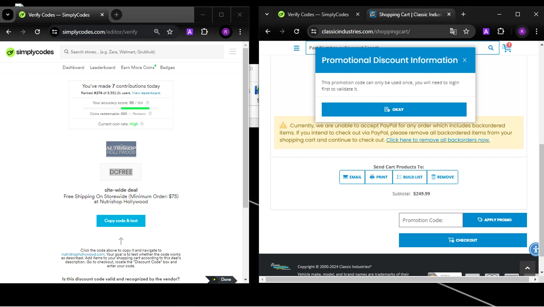This screenshot has width=544, height=307.
Task: Click zoom magnifier icon in left address bar
Action: pyautogui.click(x=157, y=32)
